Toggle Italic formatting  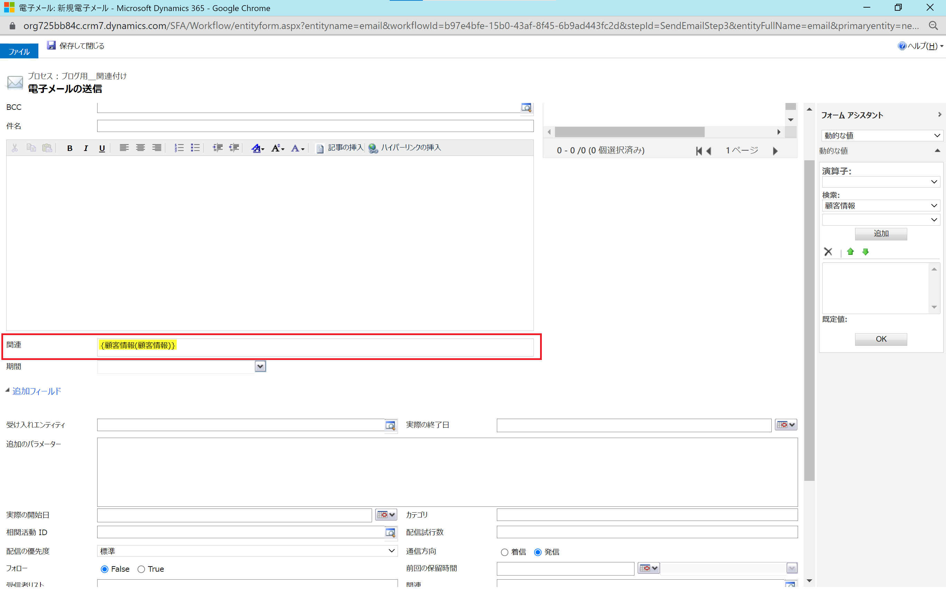[x=86, y=148]
